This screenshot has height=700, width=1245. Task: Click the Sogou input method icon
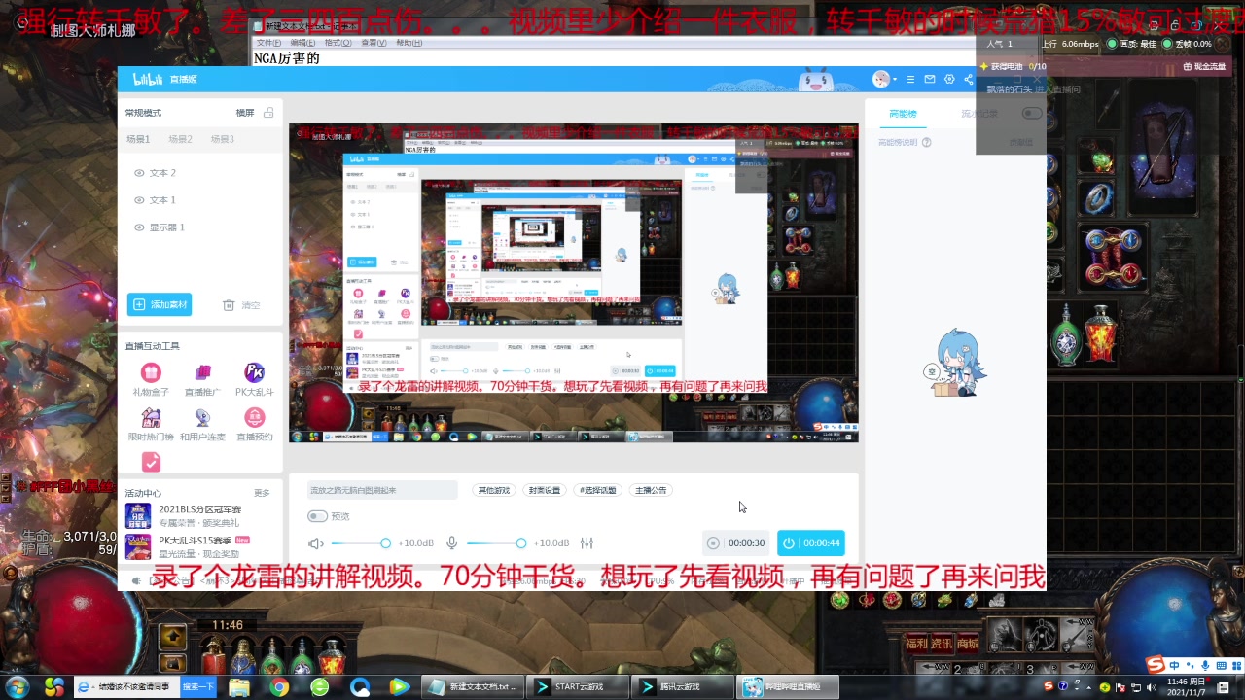(1155, 665)
